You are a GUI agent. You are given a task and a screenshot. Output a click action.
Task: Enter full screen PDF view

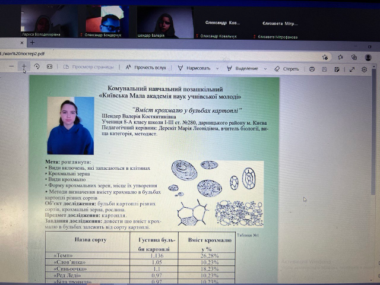point(352,70)
